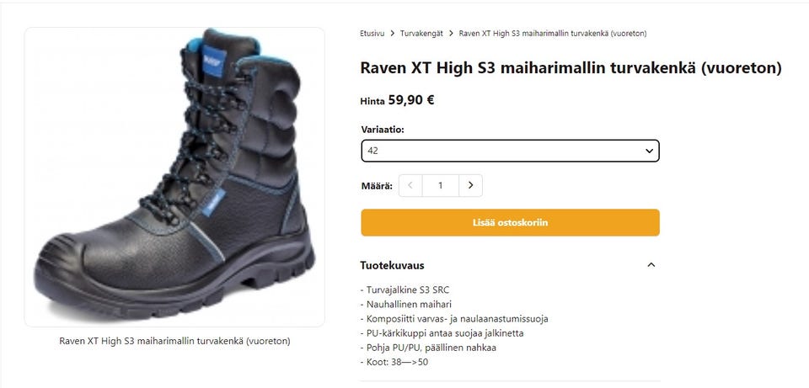
Task: Open the Variaatio size dropdown
Action: point(511,151)
